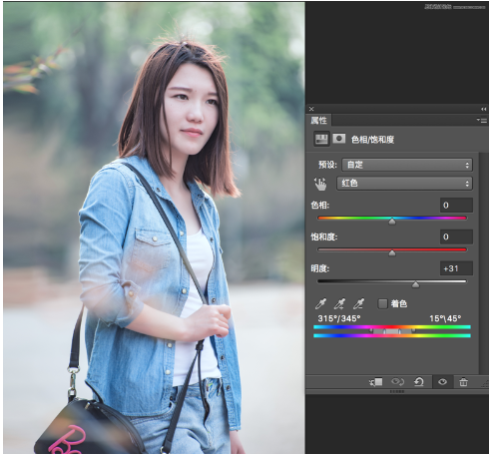Screen dimensions: 489x454
Task: Select the layer mask icon
Action: tap(339, 139)
